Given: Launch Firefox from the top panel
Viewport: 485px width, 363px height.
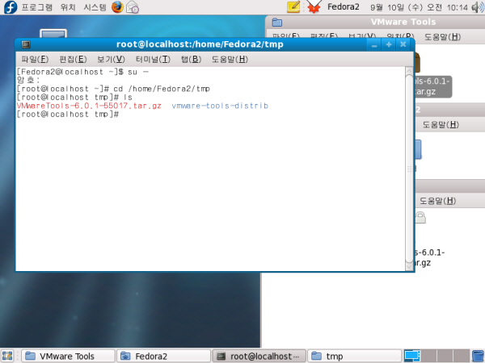Looking at the screenshot, I should pos(117,6).
